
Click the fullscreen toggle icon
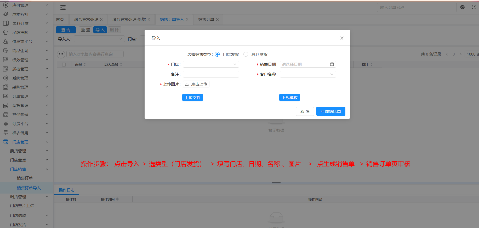click(474, 7)
